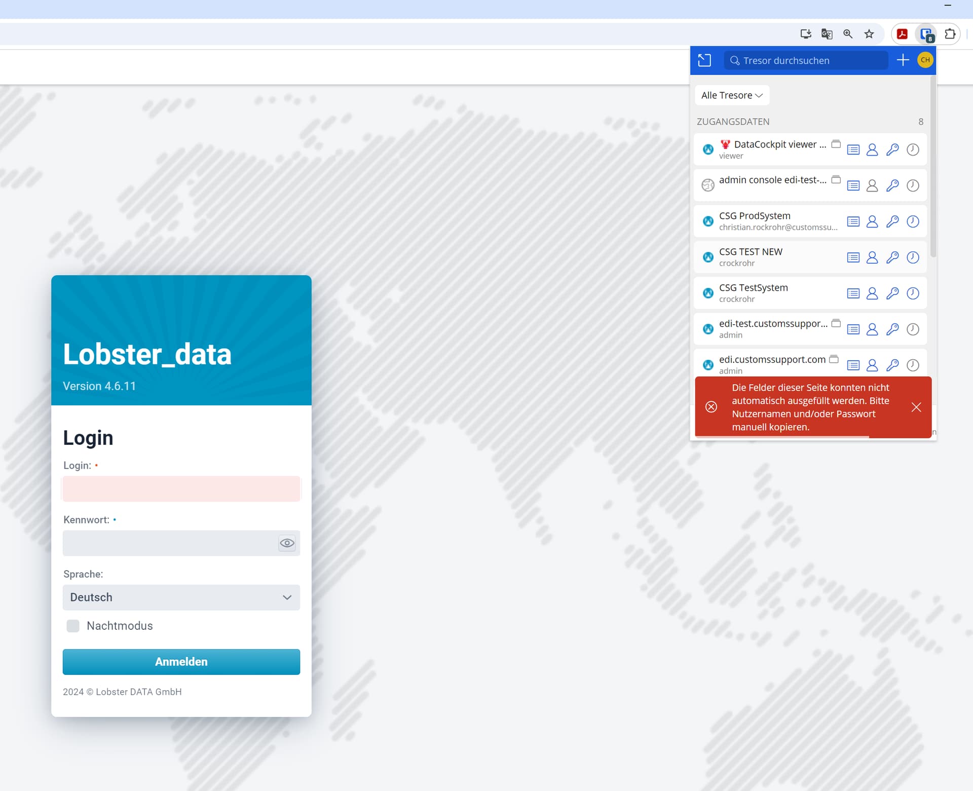The width and height of the screenshot is (973, 791).
Task: Open the Sprache dropdown showing Deutsch
Action: coord(181,598)
